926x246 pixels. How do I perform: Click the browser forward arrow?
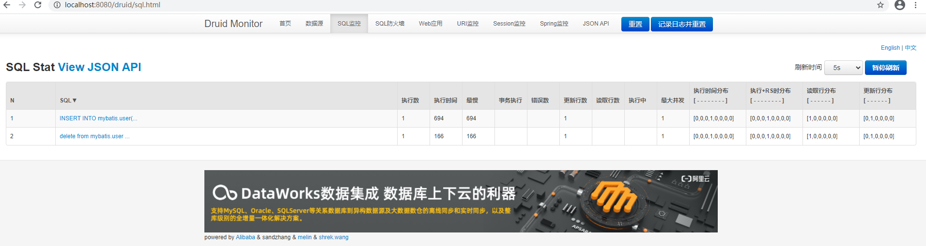[22, 5]
